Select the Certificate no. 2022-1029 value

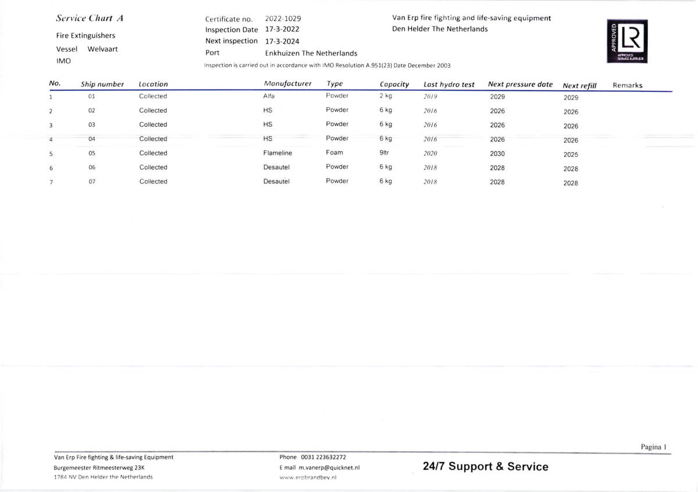[x=283, y=19]
